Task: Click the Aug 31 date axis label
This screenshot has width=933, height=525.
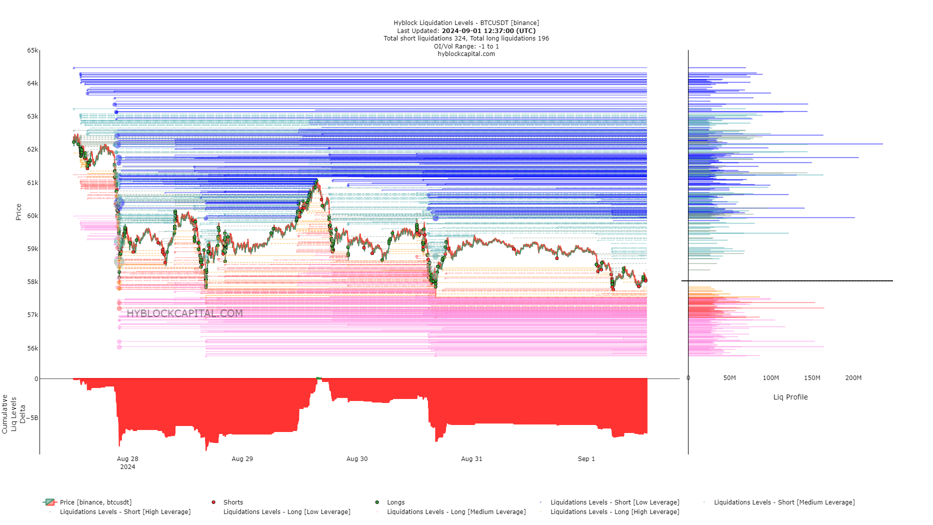Action: pos(471,459)
